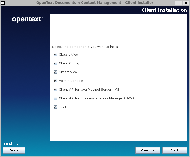
Task: Deselect the Admin Console checkbox
Action: point(55,81)
